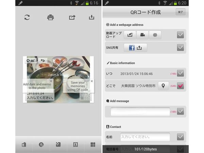Tap the share upload icon next to Facebook
The height and width of the screenshot is (153, 204).
[x=139, y=48]
